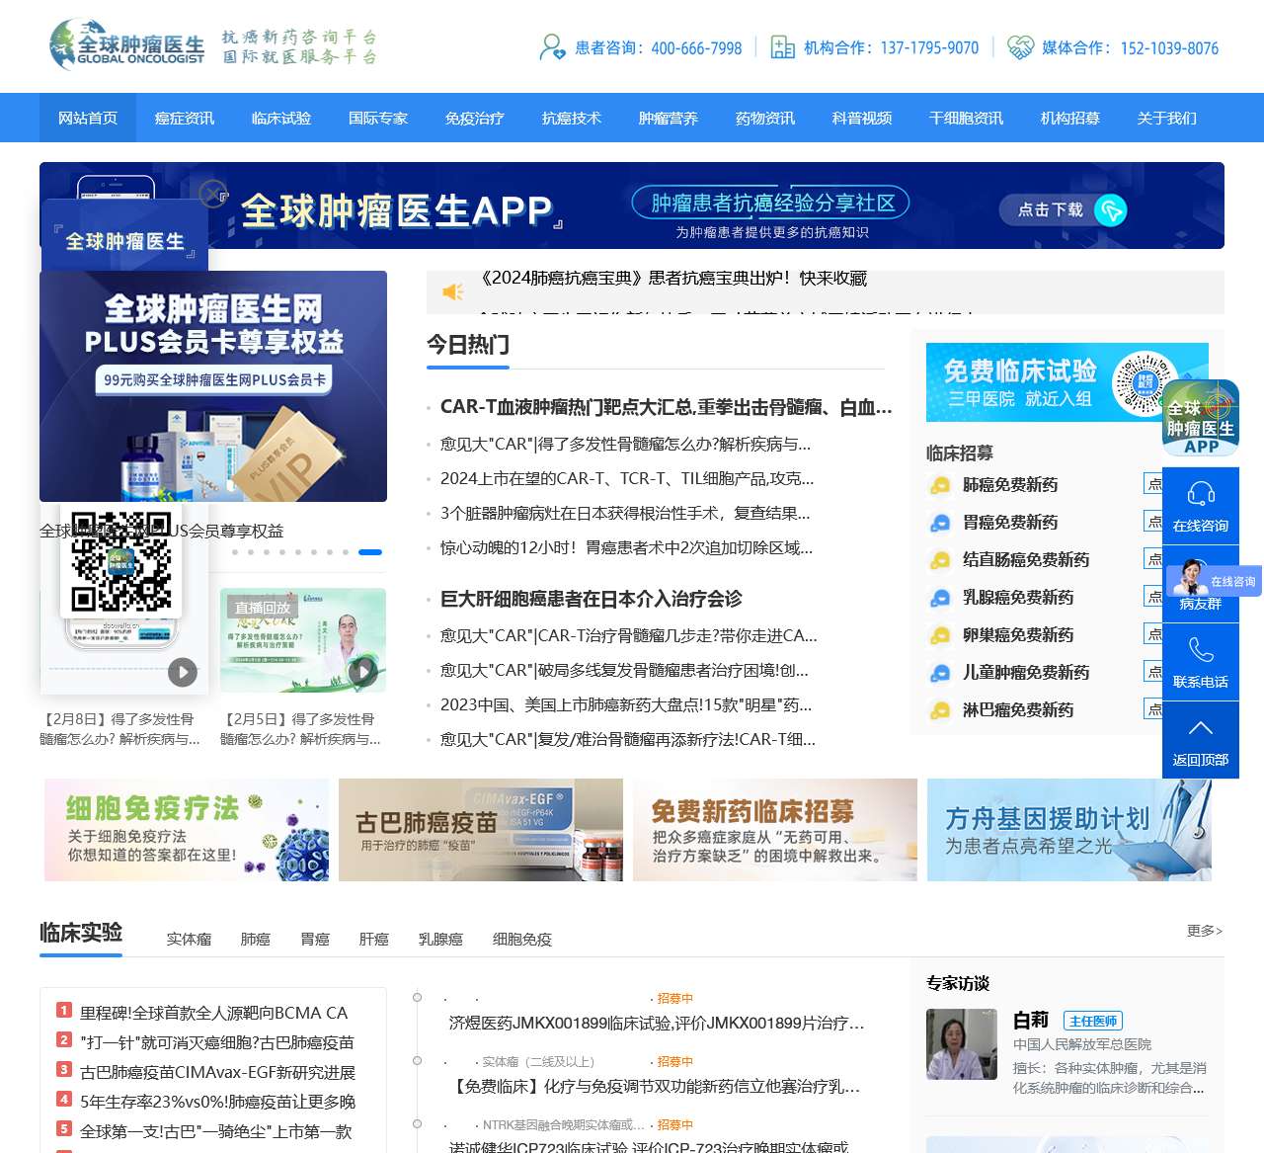Switch to the 肺癌 tab in 临床实验
This screenshot has height=1153, width=1264.
pyautogui.click(x=255, y=940)
